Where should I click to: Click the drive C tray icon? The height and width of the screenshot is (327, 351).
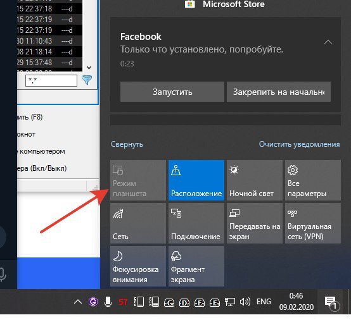169,302
